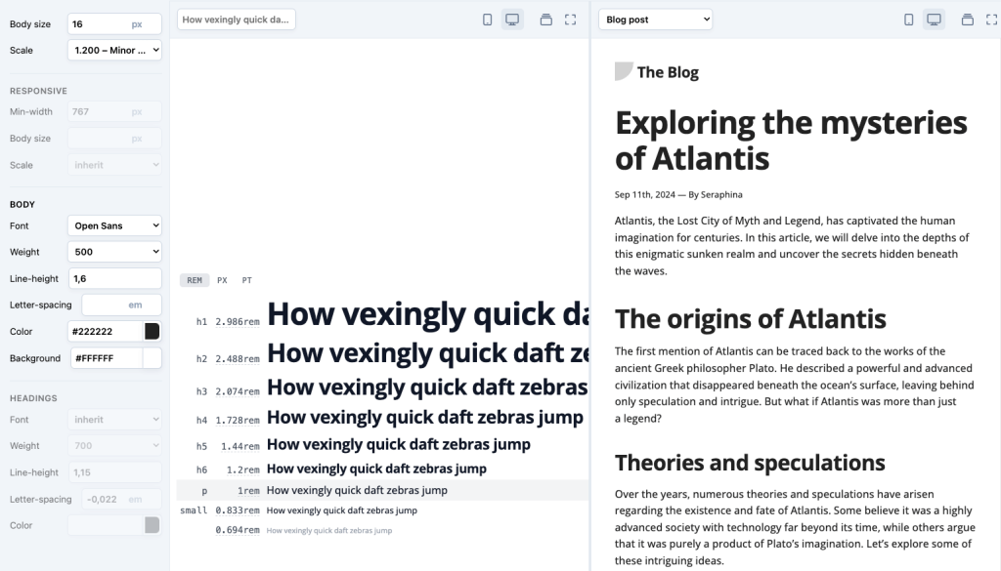Click heading Theories and speculations
This screenshot has width=1001, height=571.
pyautogui.click(x=750, y=463)
